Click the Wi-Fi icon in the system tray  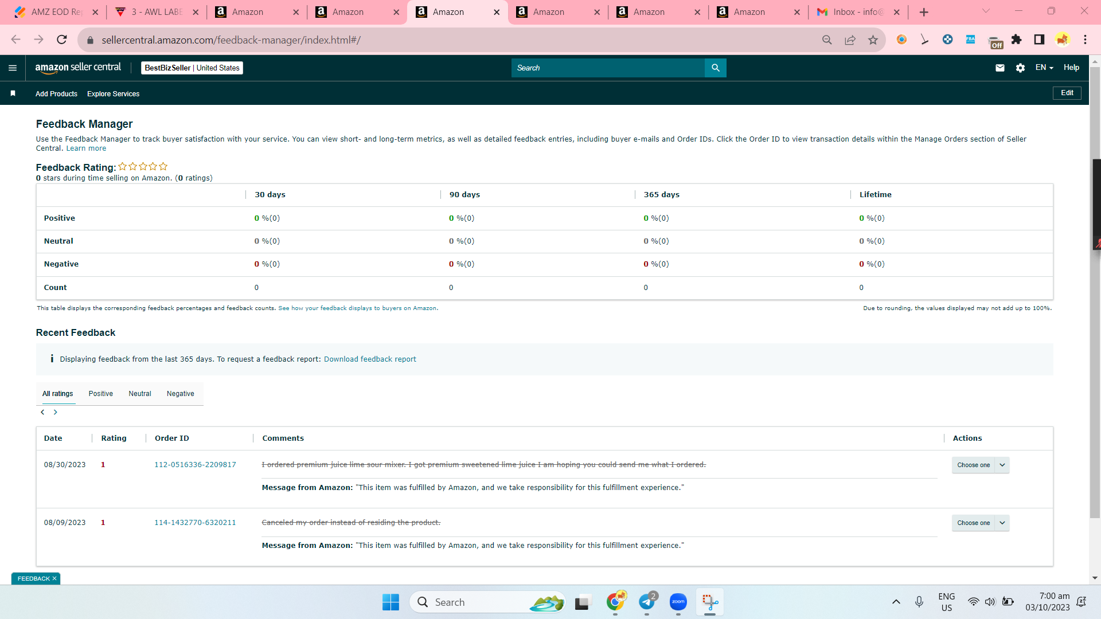click(x=973, y=602)
